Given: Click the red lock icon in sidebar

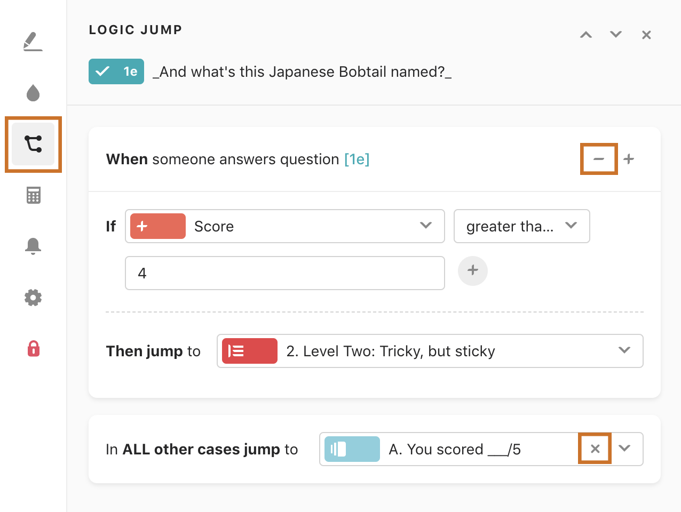Looking at the screenshot, I should pyautogui.click(x=33, y=348).
